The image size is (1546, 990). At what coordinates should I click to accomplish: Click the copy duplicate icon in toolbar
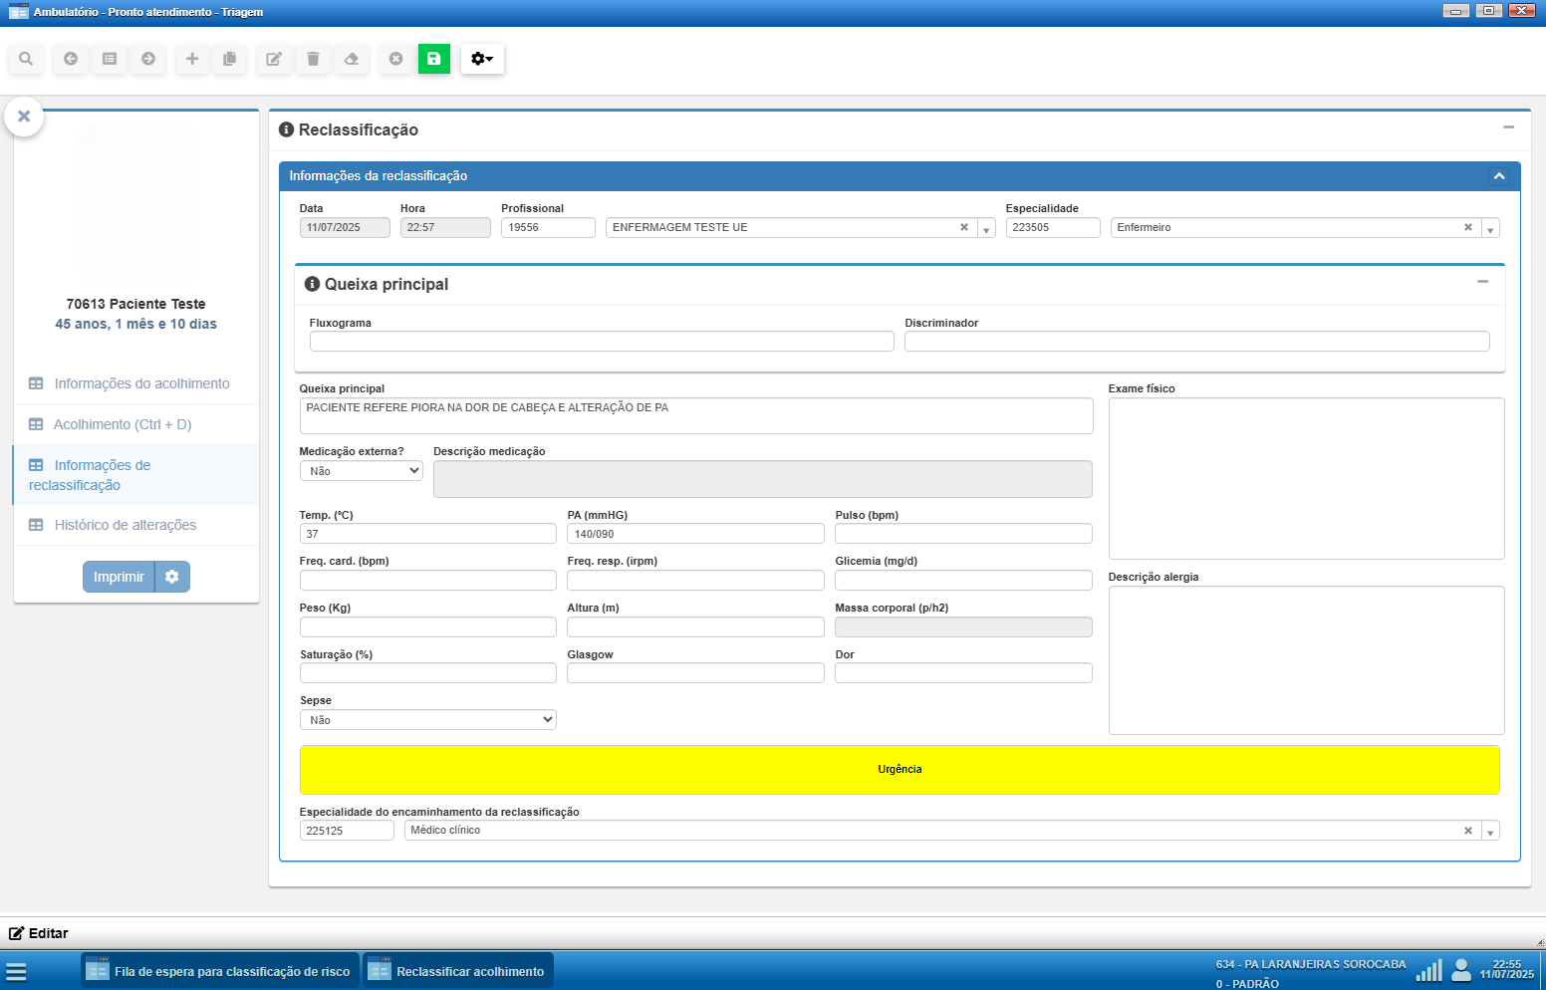(x=230, y=59)
